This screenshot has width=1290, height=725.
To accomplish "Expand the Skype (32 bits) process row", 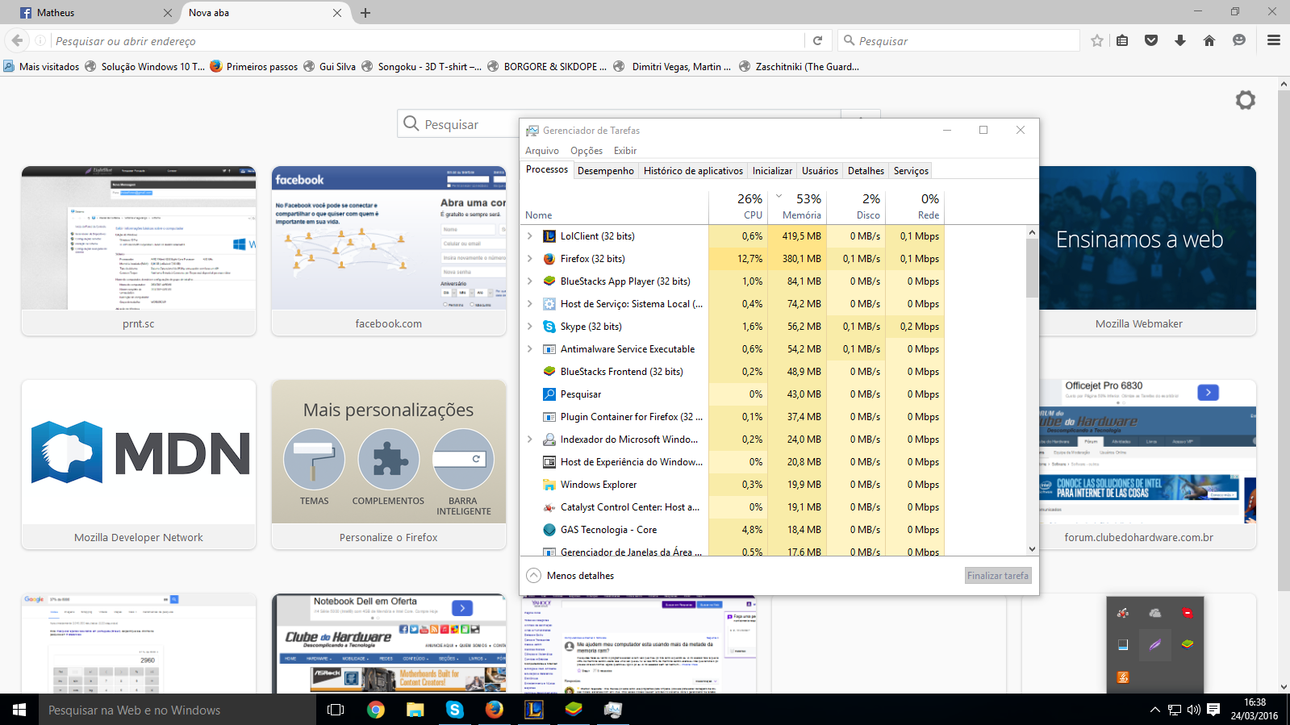I will 529,327.
